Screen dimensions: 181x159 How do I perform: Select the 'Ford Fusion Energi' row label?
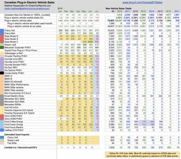click(13, 124)
